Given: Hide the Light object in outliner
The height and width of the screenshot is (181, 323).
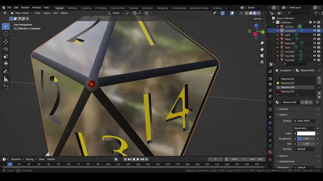Looking at the screenshot, I should coord(314,35).
